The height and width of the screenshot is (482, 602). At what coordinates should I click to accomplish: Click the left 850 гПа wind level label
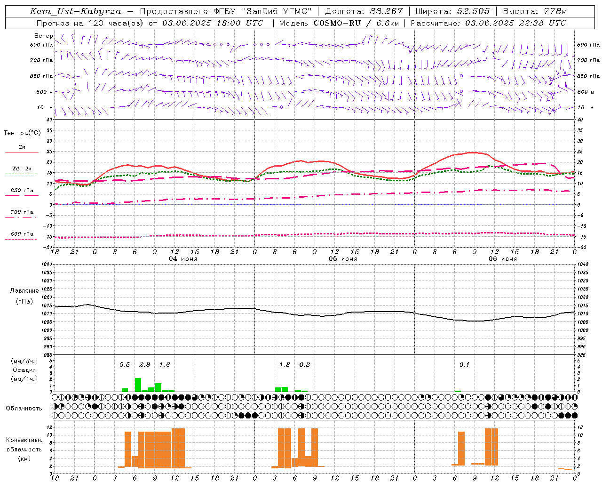(41, 76)
